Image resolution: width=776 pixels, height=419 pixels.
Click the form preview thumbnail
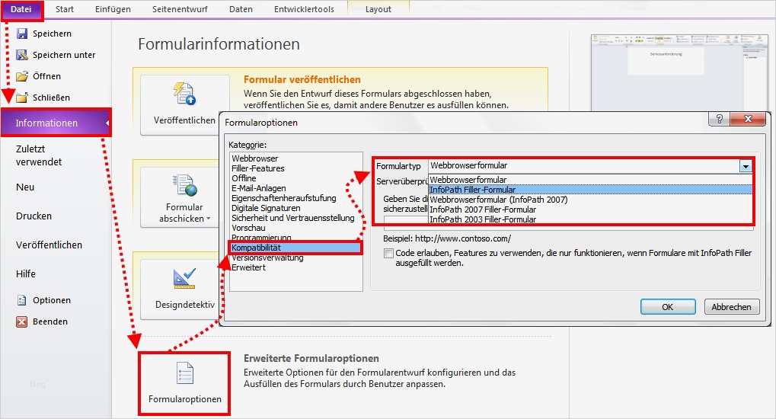[x=679, y=72]
